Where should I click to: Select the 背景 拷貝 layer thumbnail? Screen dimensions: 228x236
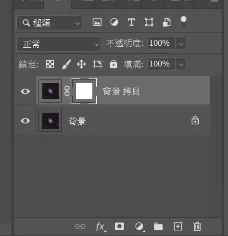[x=50, y=91]
